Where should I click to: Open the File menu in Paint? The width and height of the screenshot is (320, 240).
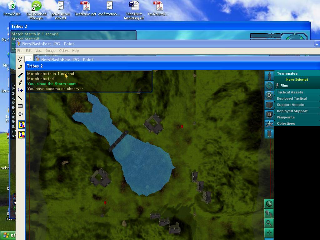(x=20, y=51)
